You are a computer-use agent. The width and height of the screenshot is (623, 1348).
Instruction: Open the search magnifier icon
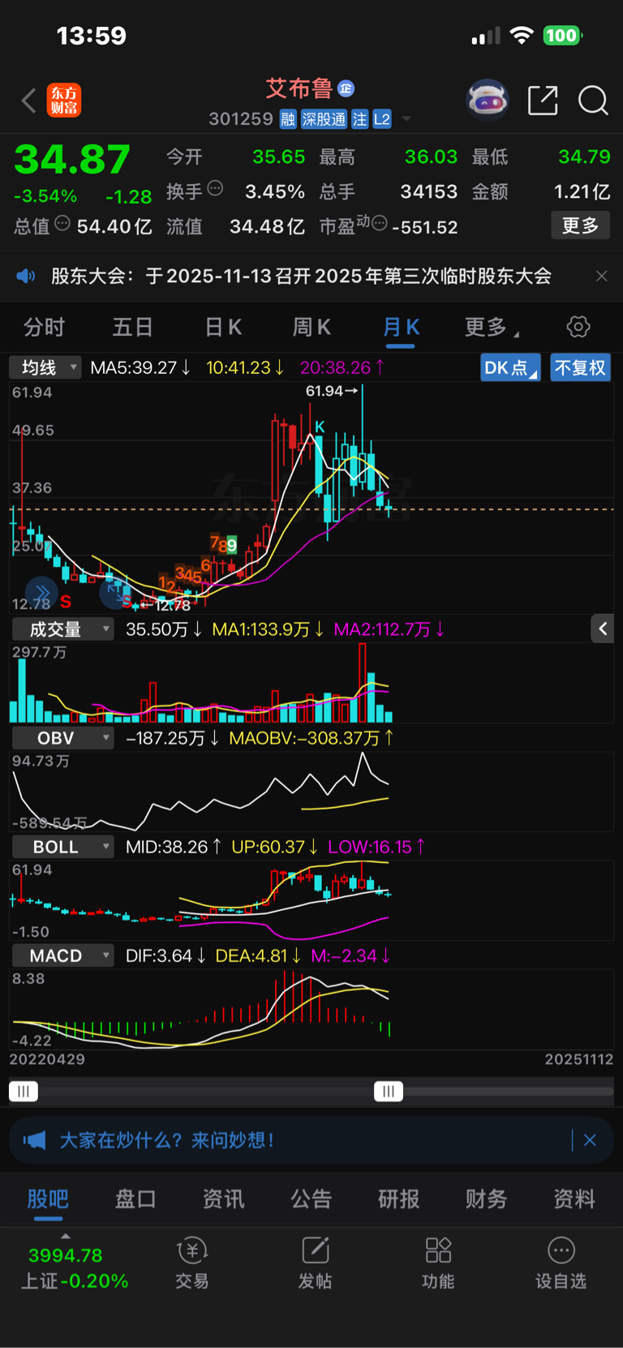pyautogui.click(x=593, y=101)
